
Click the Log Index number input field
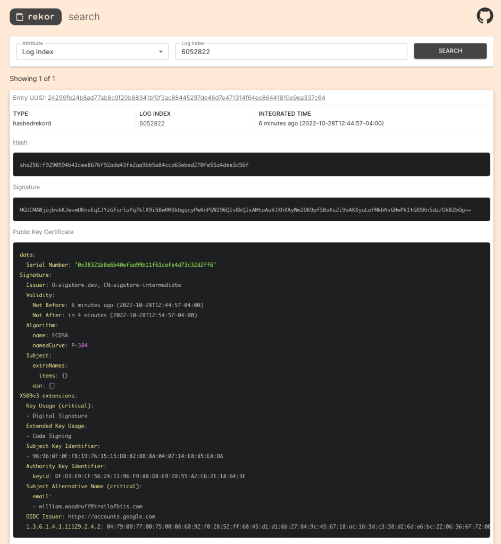291,52
